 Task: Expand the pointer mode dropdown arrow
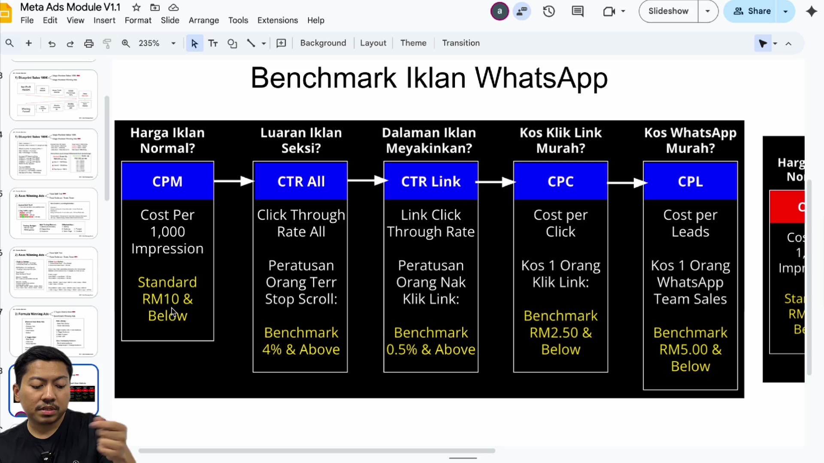(775, 43)
